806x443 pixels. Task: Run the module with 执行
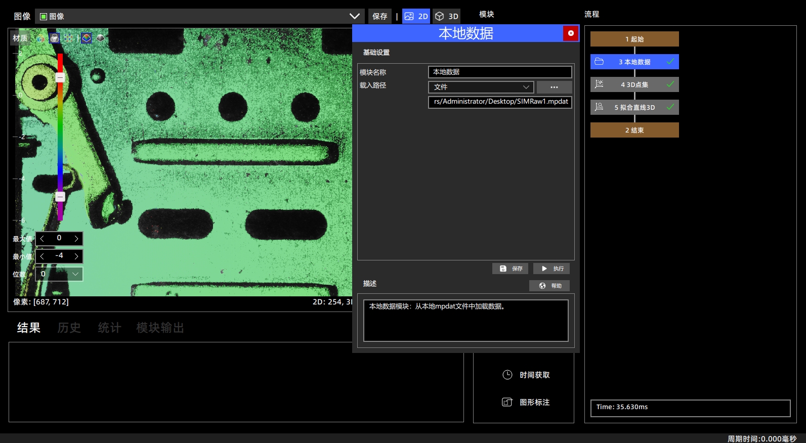(552, 269)
